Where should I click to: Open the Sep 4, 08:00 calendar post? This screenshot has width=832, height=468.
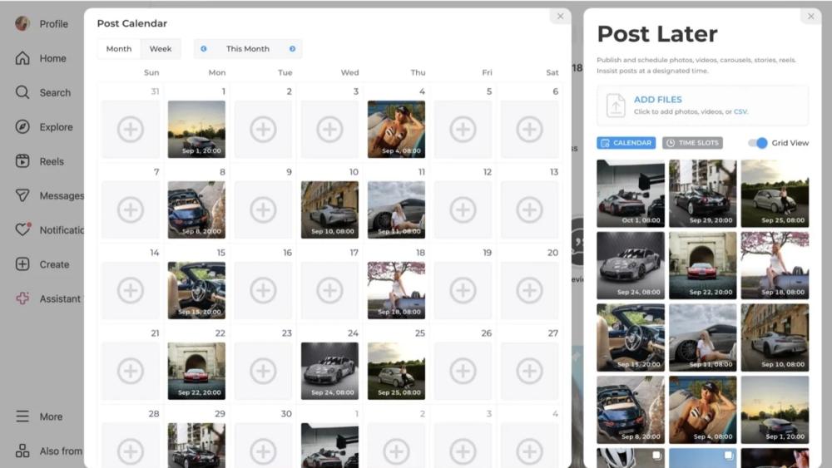pos(396,130)
